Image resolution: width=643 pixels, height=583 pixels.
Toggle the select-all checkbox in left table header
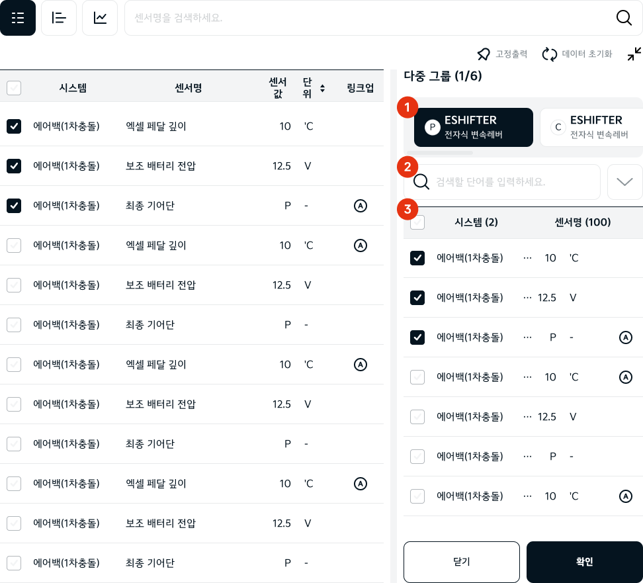[x=14, y=88]
